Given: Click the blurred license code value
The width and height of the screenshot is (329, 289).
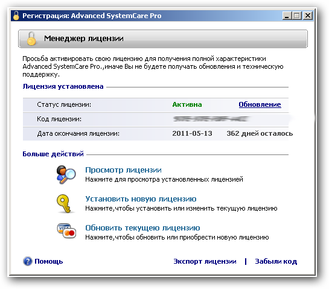Looking at the screenshot, I should tap(211, 119).
